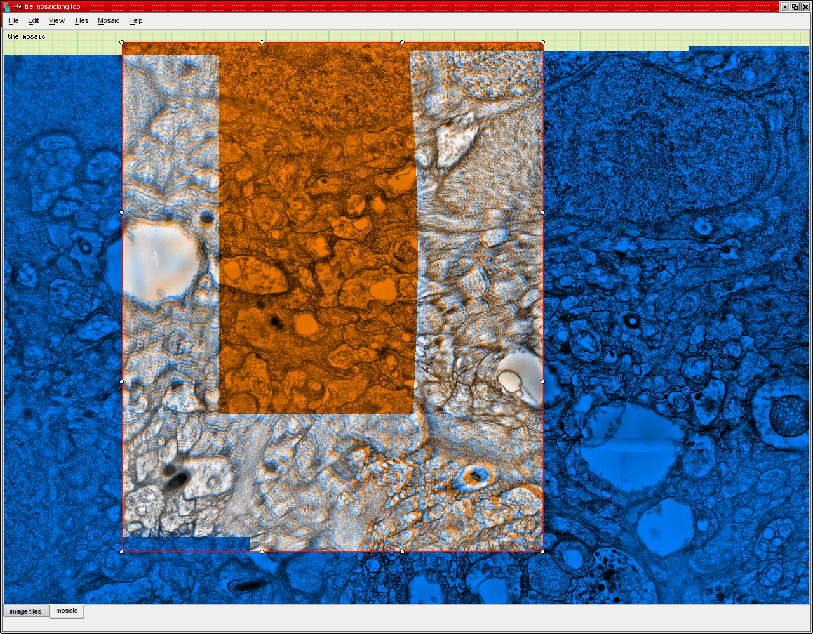Select the mosaic tab
813x634 pixels.
coord(67,611)
